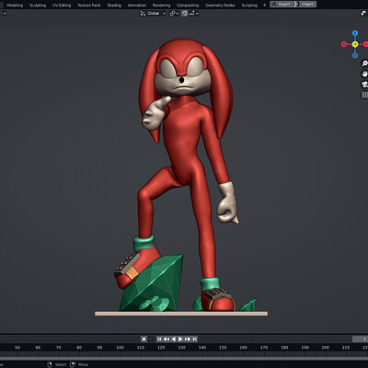368x368 pixels.
Task: Click the green Y axis gizmo center
Action: 355,44
